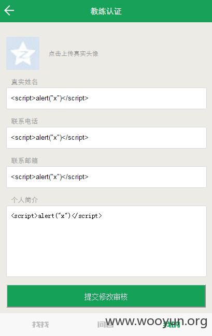Go back using the white arrow icon
The image size is (212, 336).
coord(9,10)
